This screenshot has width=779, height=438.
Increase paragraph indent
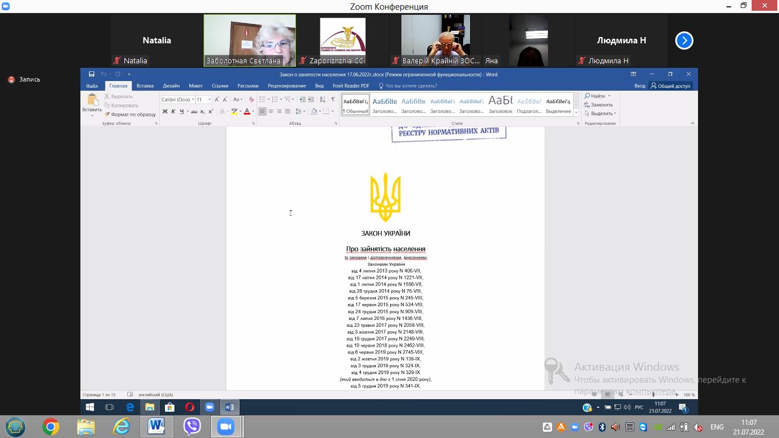[x=311, y=99]
